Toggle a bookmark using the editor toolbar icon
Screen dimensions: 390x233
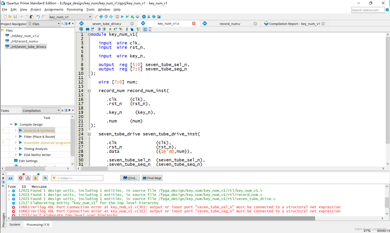pos(110,29)
